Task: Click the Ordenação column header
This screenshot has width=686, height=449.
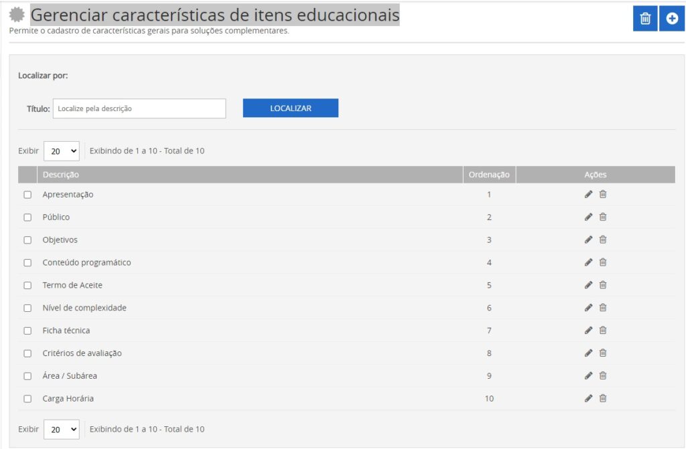Action: click(489, 175)
